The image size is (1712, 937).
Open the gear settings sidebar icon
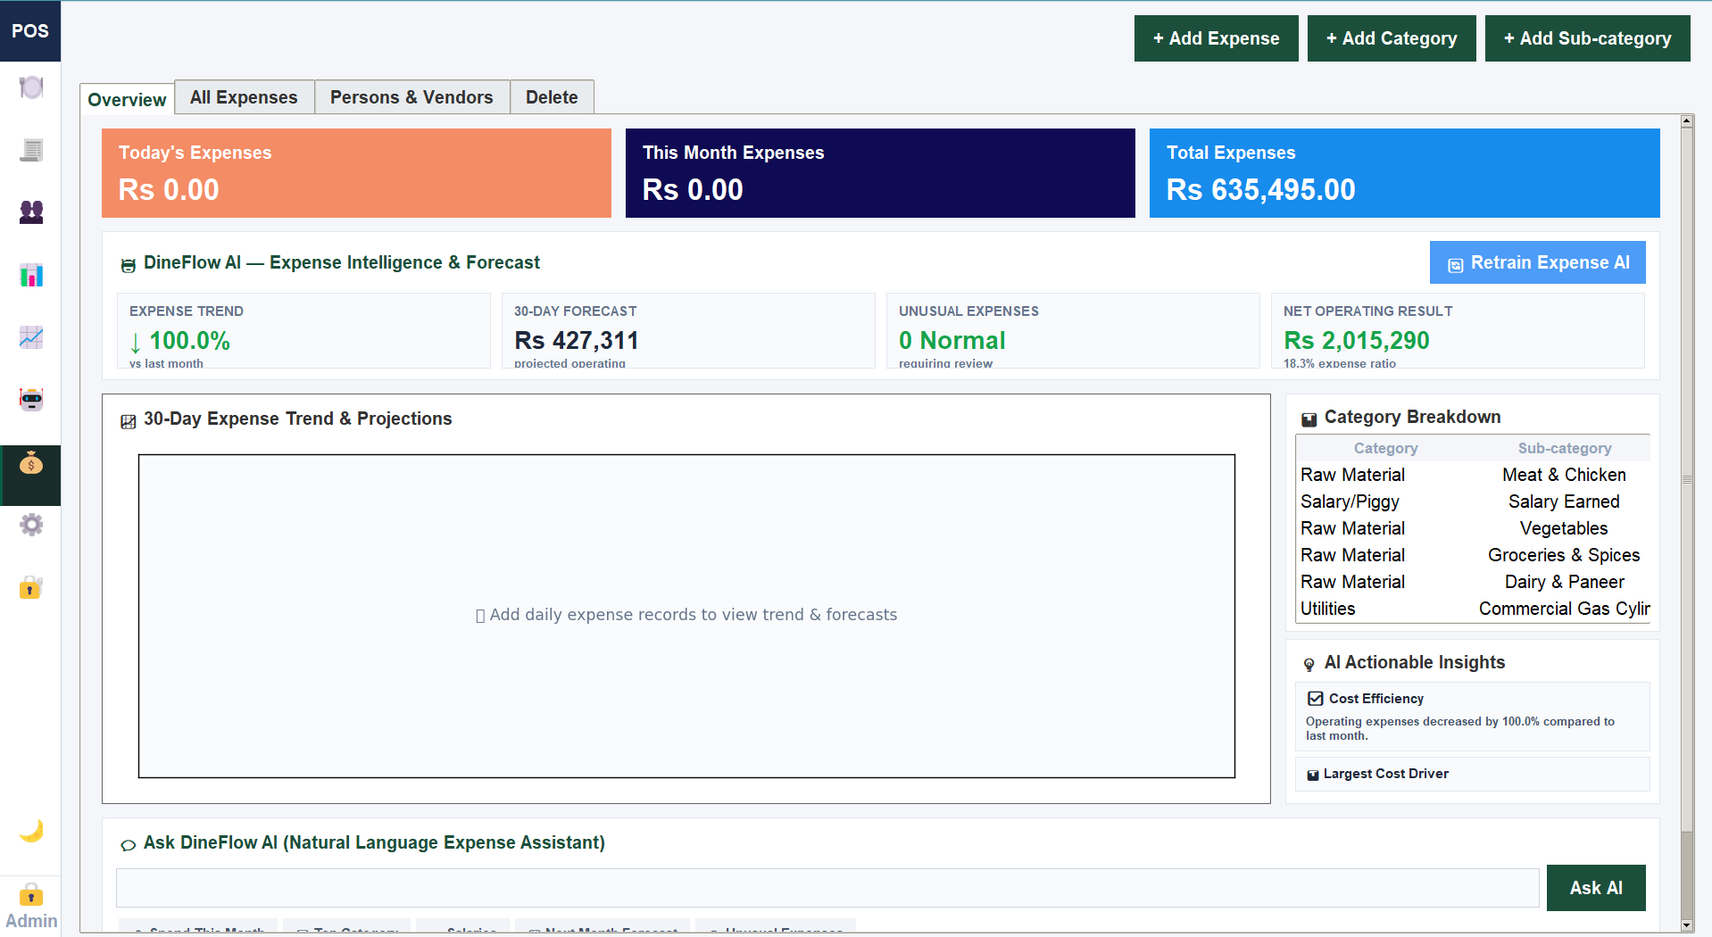point(31,525)
